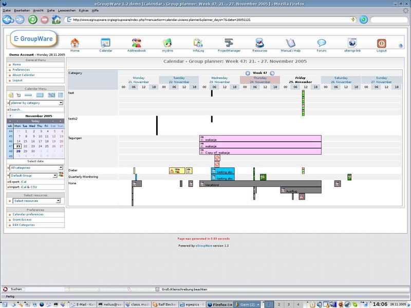Click the Edit Categories link
Viewport: 411px width, 308px height.
24,225
